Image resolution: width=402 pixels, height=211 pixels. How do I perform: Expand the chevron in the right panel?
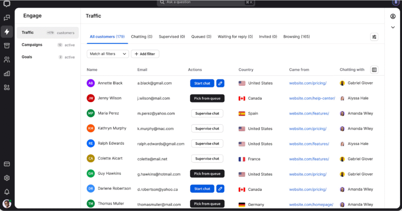tap(393, 28)
